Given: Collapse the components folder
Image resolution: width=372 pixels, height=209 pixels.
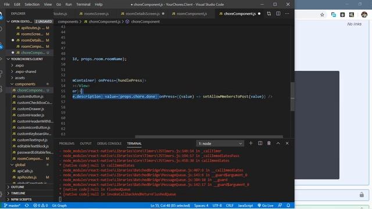Looking at the screenshot, I should pyautogui.click(x=30, y=84).
